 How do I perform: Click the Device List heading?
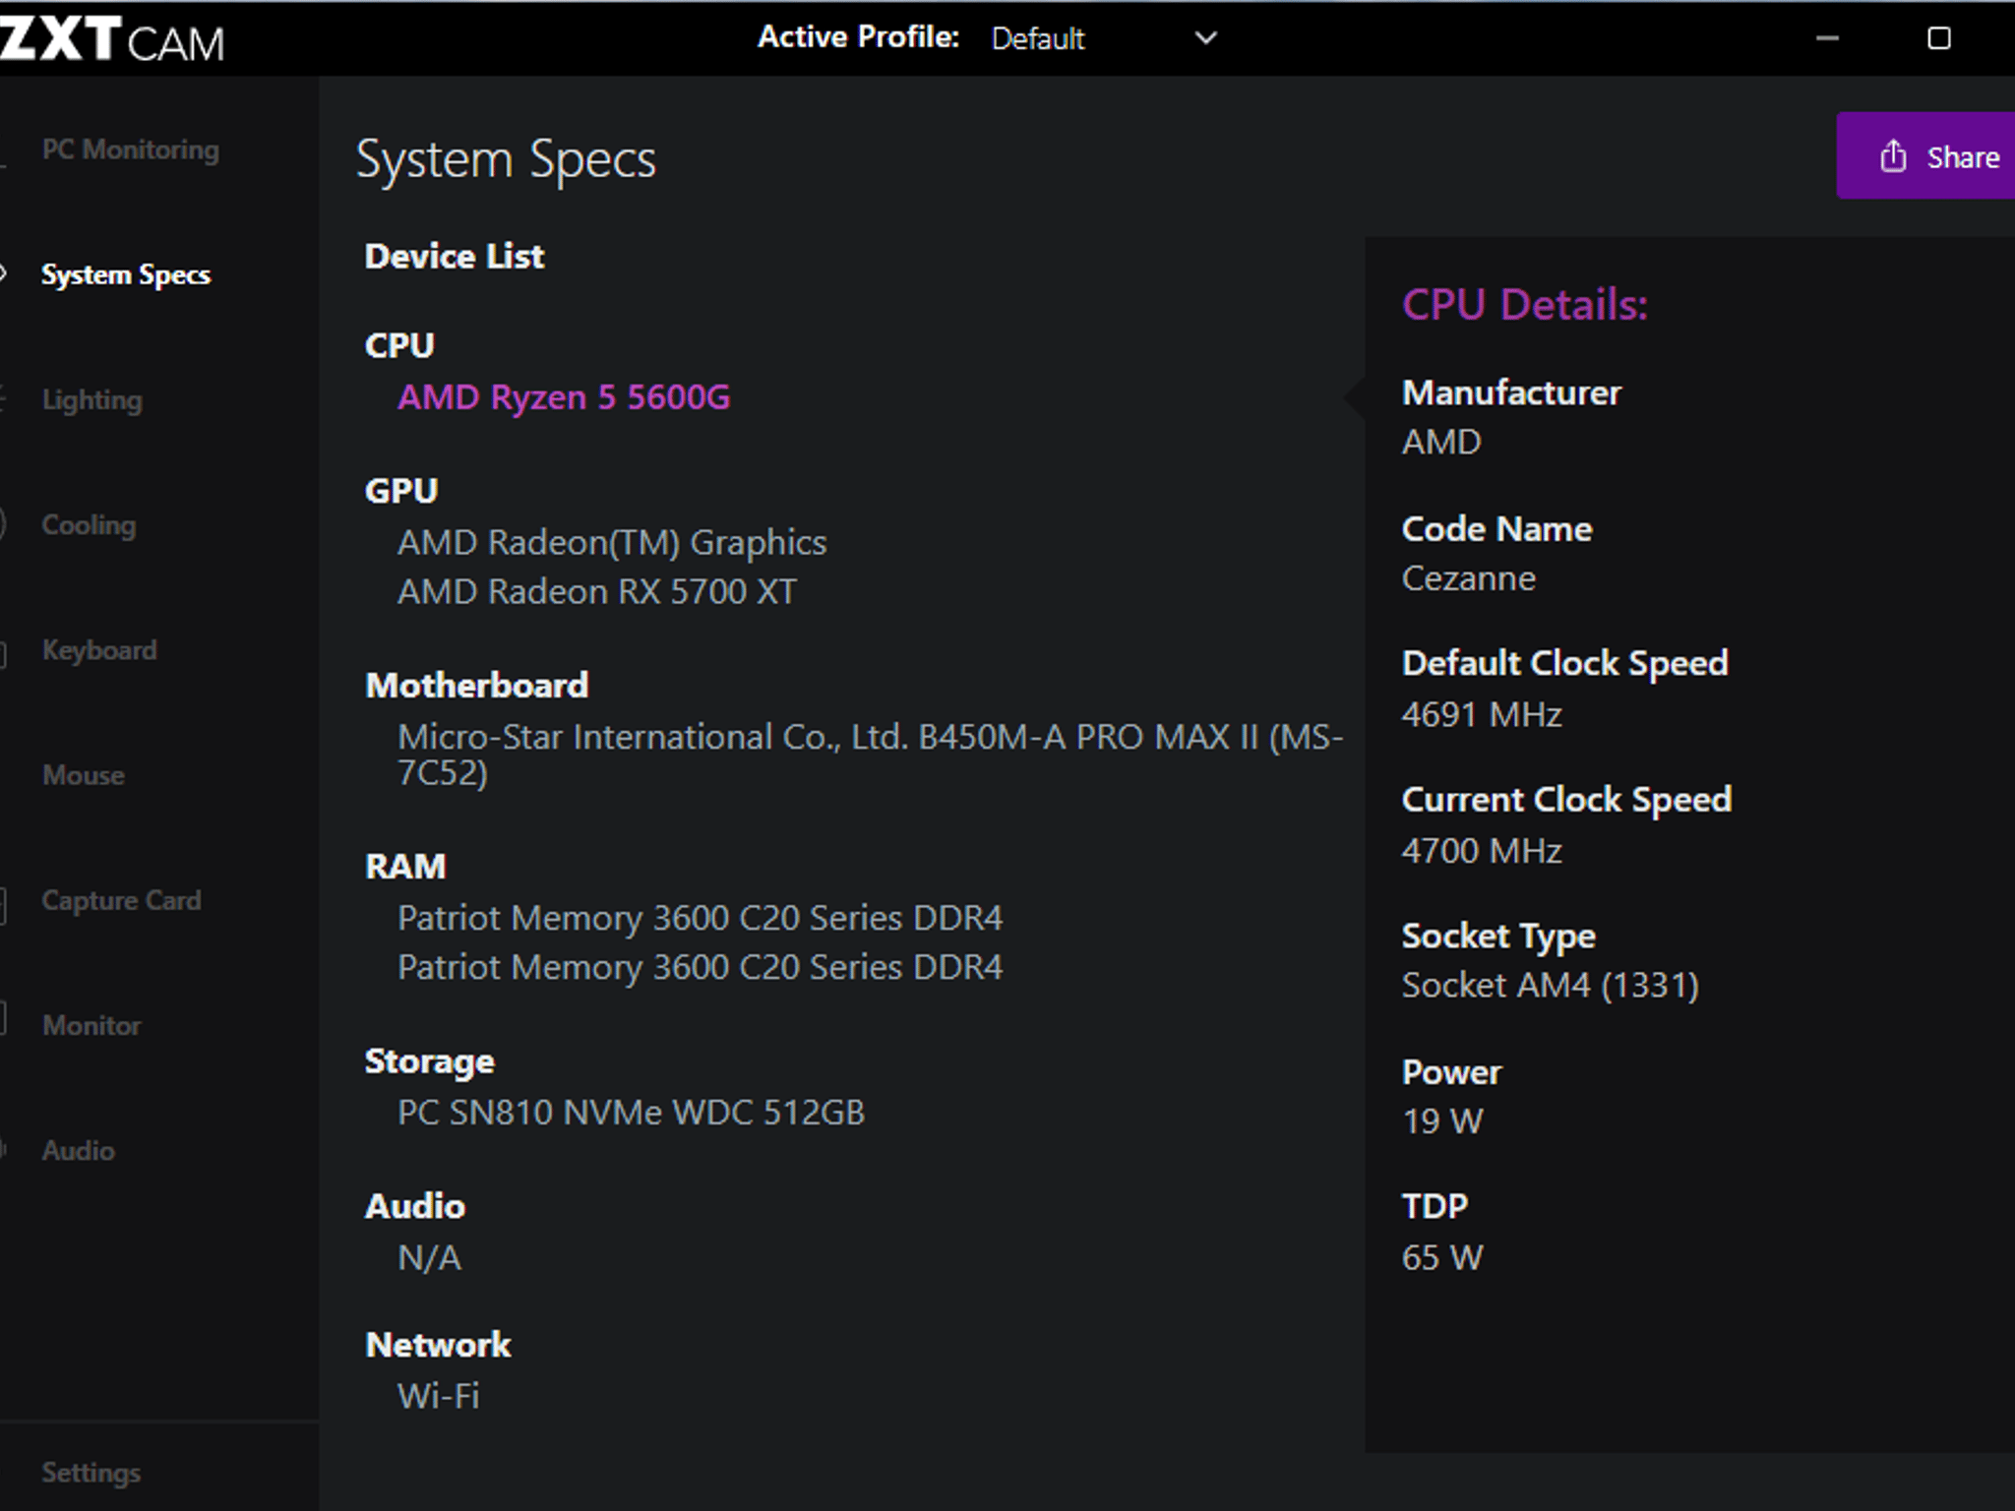point(454,256)
